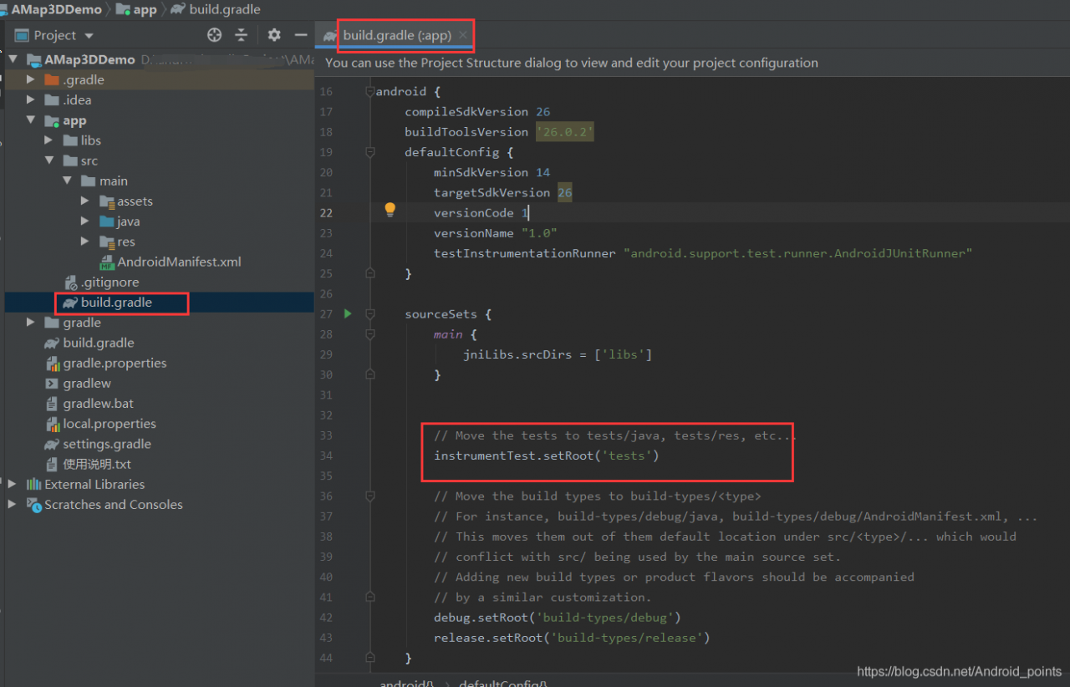
Task: Open the gradle.properties file
Action: pos(115,363)
